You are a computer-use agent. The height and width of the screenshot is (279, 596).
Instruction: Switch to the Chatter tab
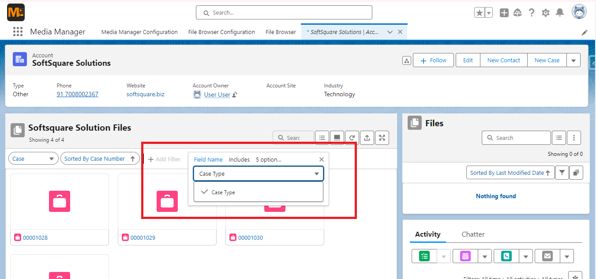pyautogui.click(x=473, y=234)
